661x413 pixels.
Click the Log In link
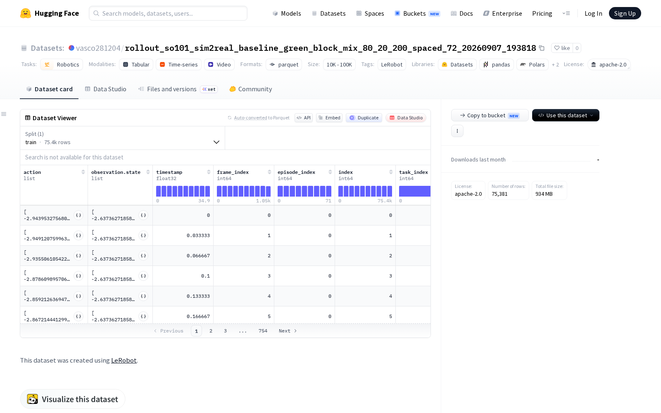(x=593, y=13)
